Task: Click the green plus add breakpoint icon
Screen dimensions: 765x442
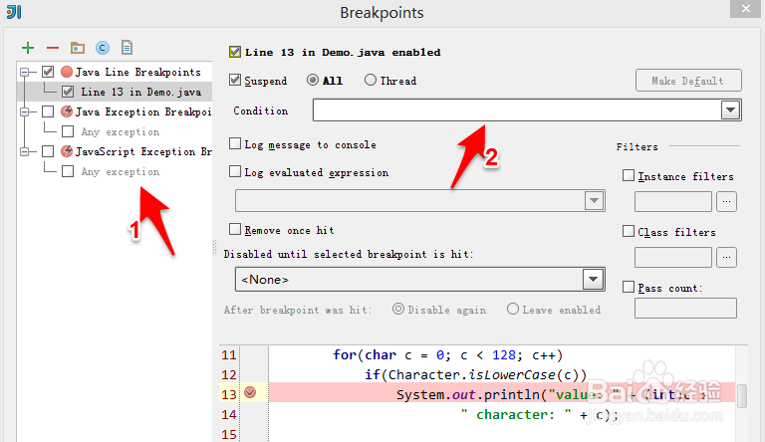Action: 28,48
